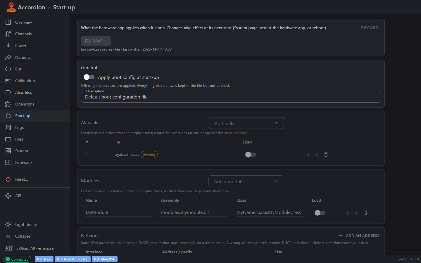Select the 0.4 Mini PSU status chip
The height and width of the screenshot is (263, 421).
coord(105,259)
